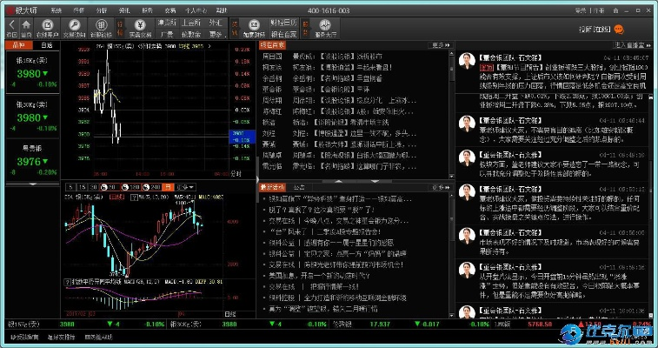This screenshot has height=348, width=658.
Task: Click the 银在百家 scrollbar down arrow
Action: 451,177
